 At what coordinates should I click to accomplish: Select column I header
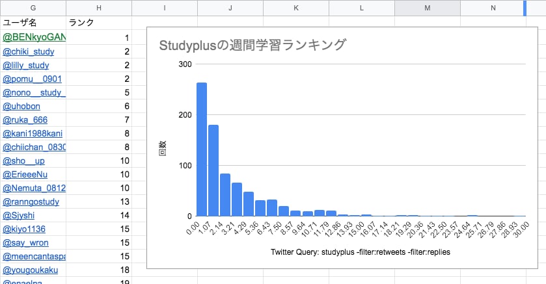tap(165, 8)
